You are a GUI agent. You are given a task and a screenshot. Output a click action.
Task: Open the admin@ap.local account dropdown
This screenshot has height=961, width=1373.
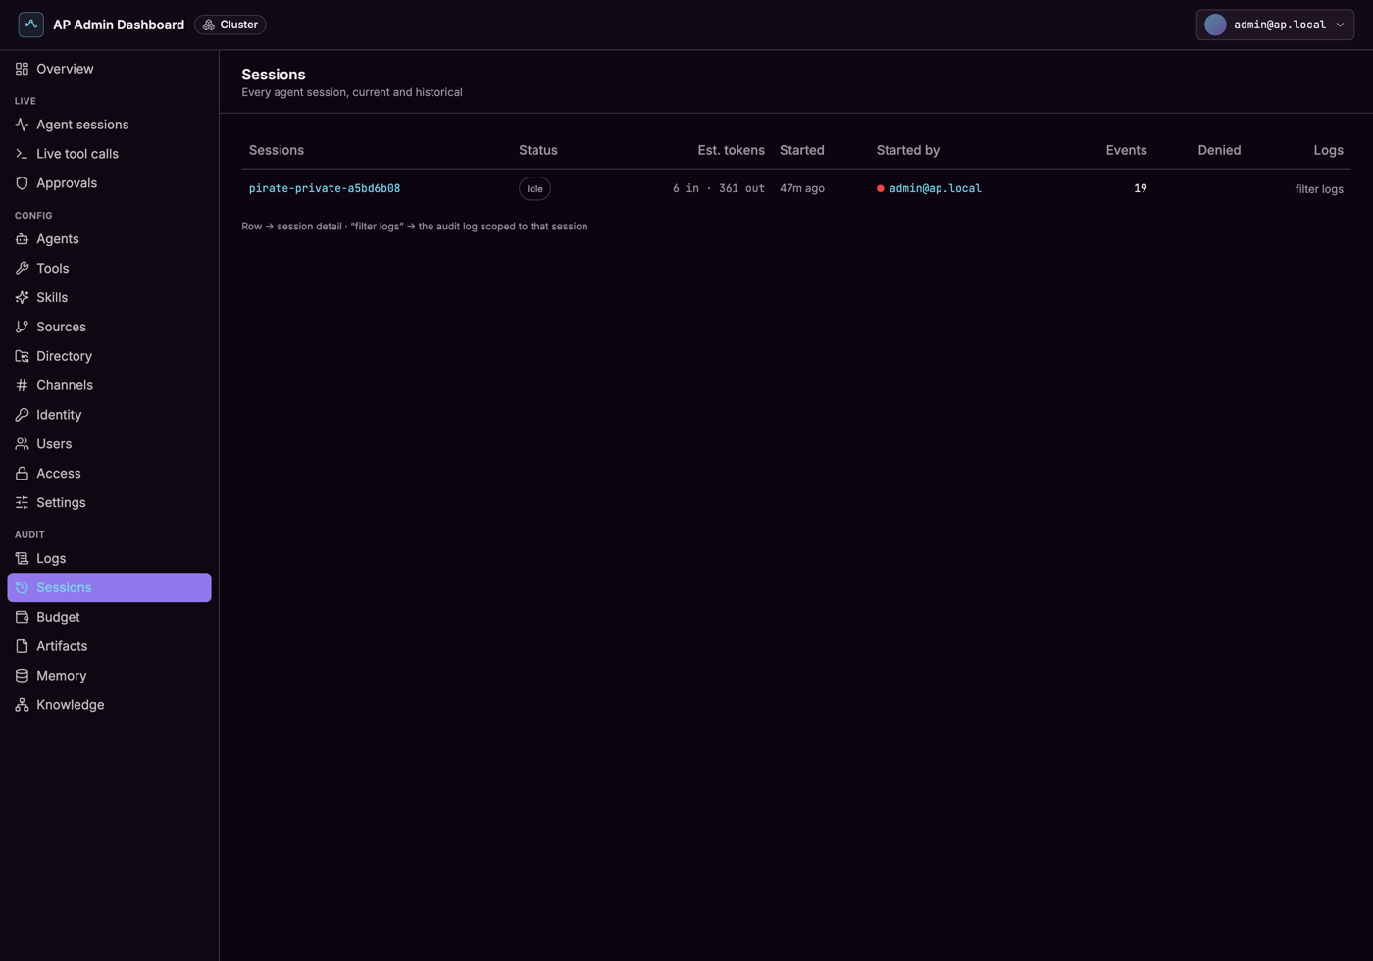click(1275, 25)
